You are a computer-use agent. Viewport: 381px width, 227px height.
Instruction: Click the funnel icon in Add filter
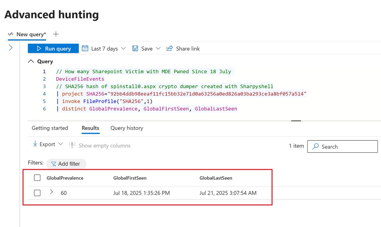pos(54,164)
